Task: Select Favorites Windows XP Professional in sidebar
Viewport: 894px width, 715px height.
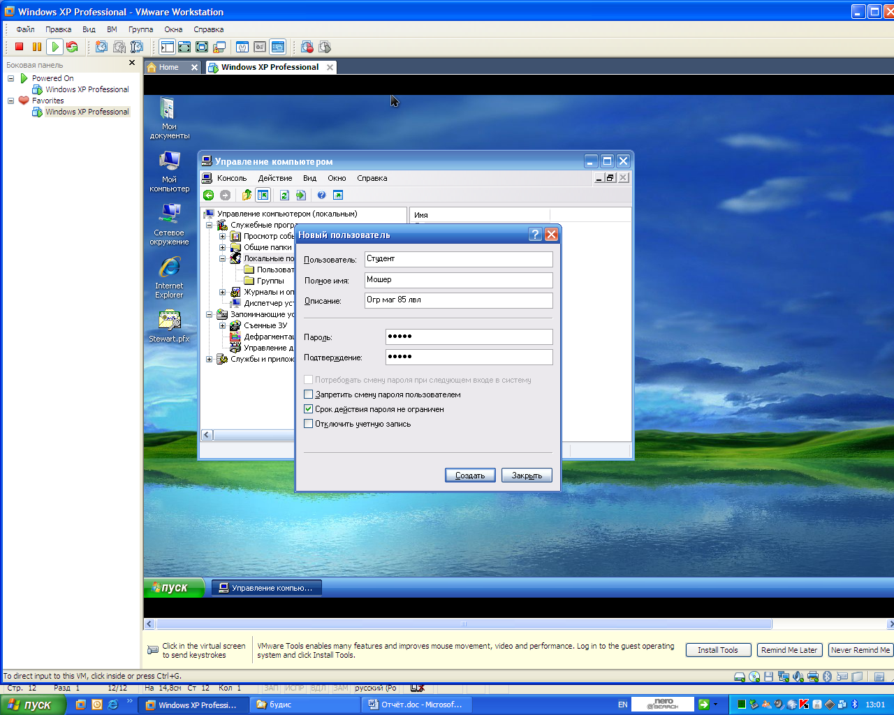Action: click(87, 112)
